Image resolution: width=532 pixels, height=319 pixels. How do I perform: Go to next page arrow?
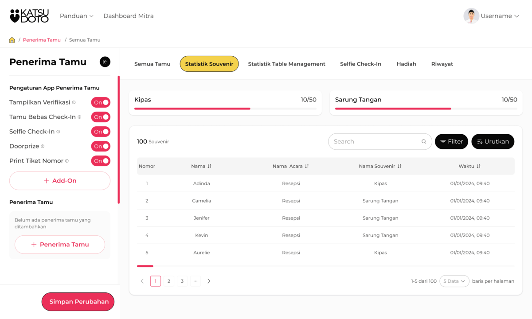click(209, 281)
